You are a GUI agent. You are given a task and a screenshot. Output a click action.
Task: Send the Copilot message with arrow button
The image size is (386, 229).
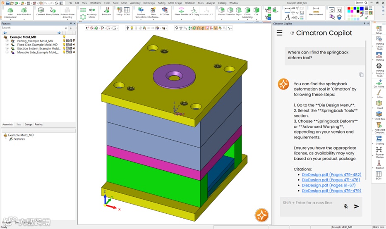pos(357,206)
